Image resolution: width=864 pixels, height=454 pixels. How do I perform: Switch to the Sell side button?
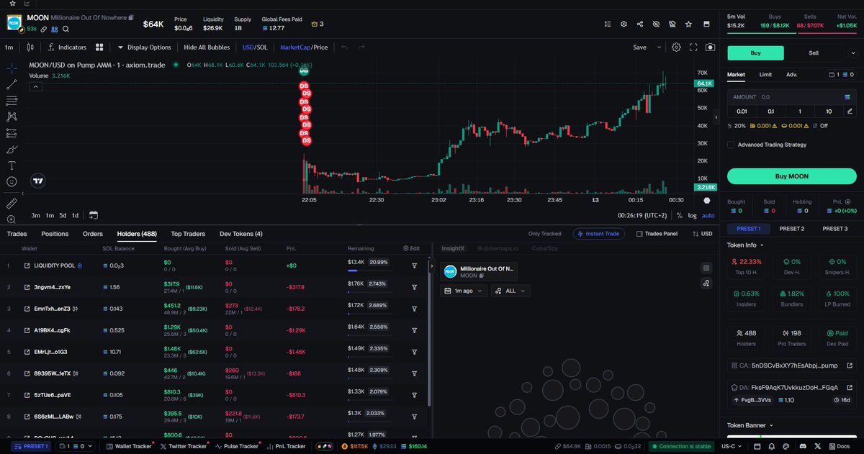(814, 53)
